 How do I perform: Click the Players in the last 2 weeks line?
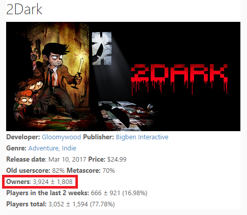pos(77,193)
